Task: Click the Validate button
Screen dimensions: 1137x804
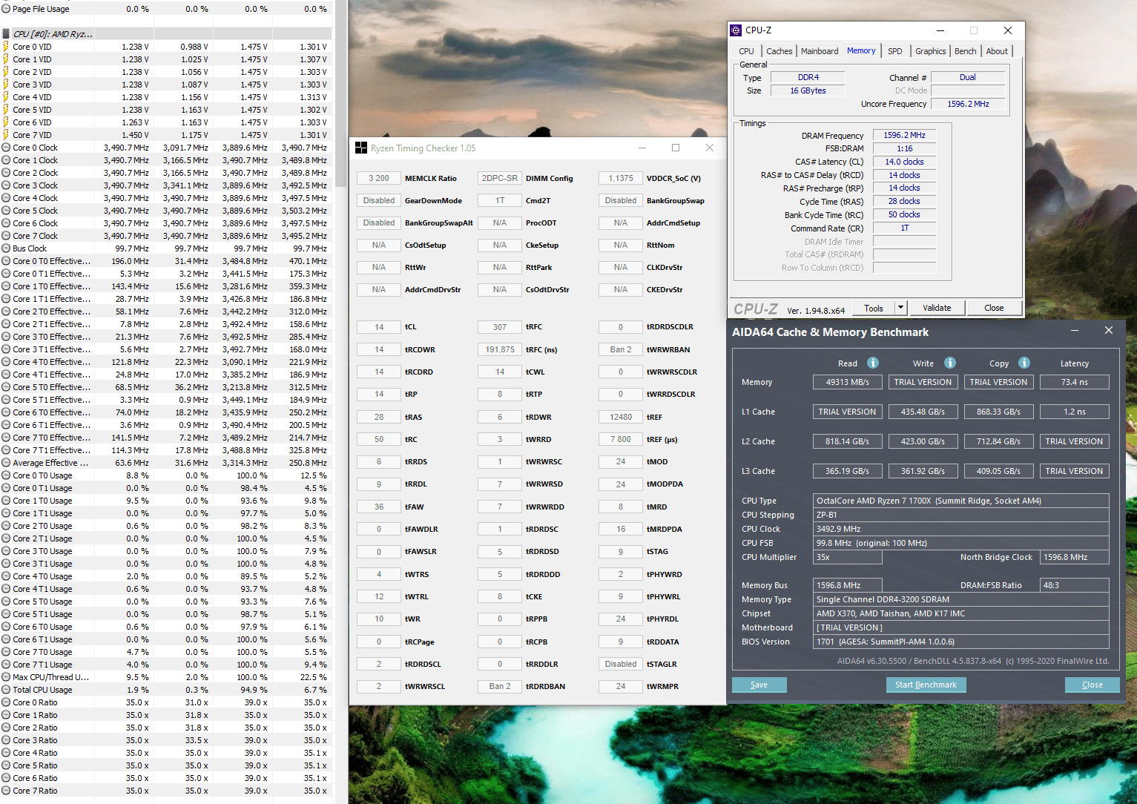Action: point(937,308)
